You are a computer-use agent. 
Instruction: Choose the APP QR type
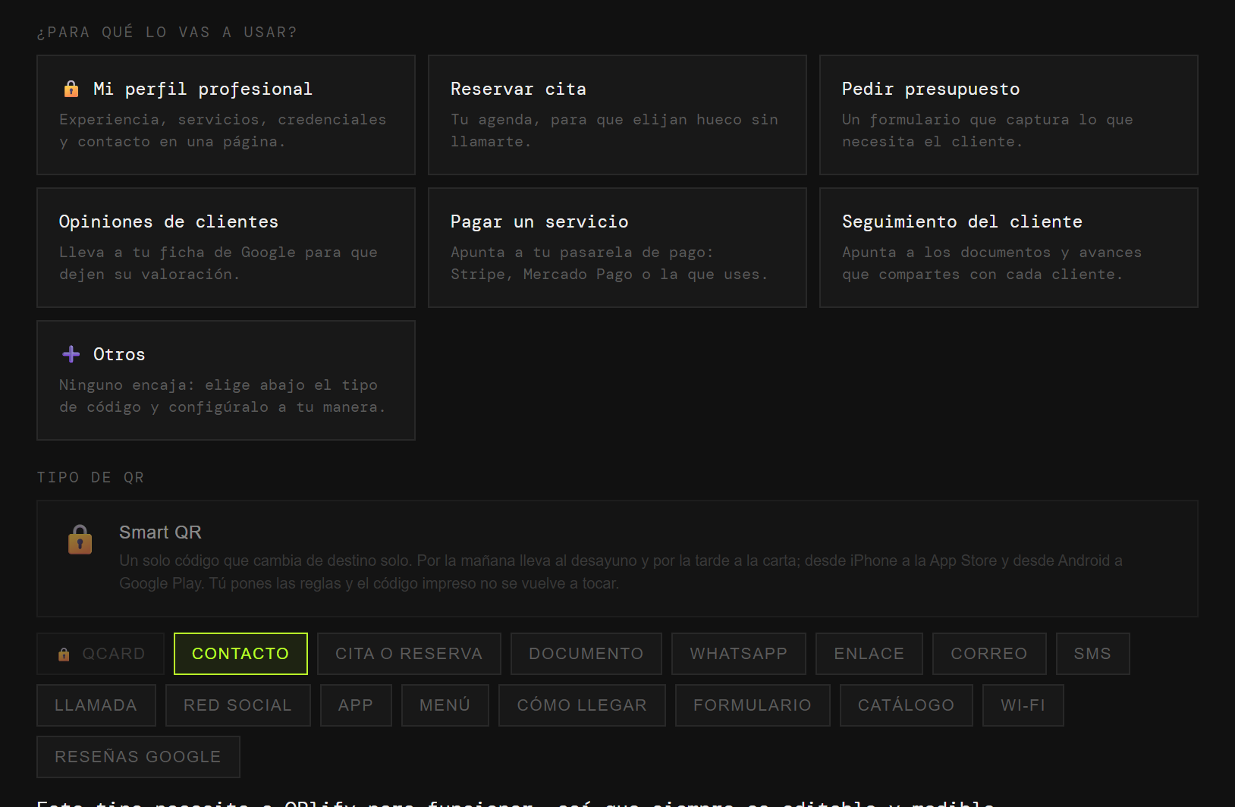click(x=356, y=705)
